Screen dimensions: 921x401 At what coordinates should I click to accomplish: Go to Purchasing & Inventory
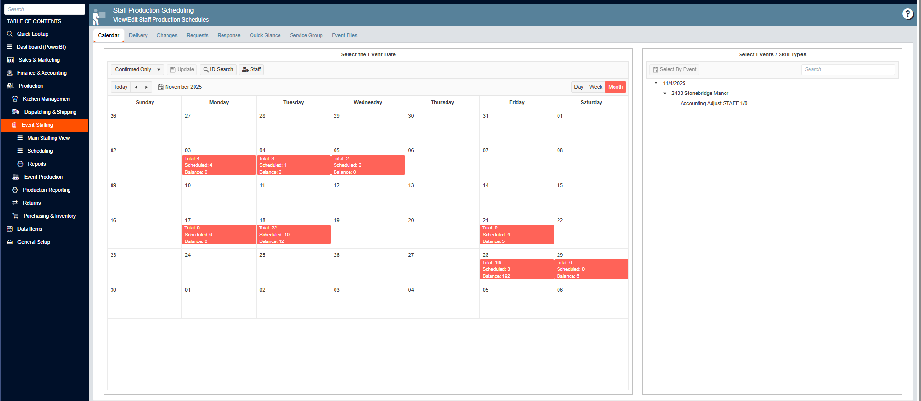pyautogui.click(x=49, y=216)
